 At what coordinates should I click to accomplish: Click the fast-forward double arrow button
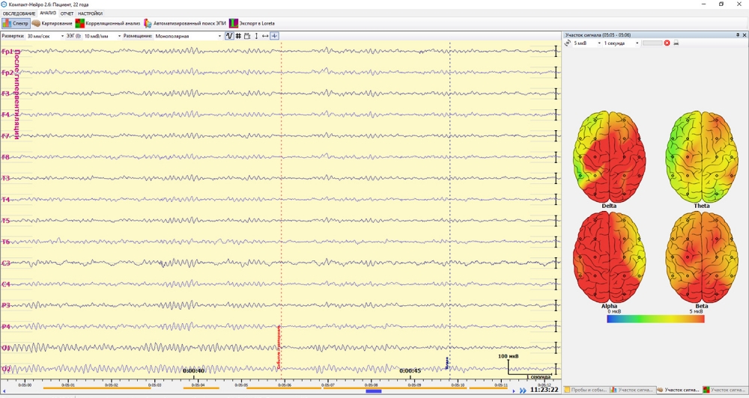click(x=523, y=391)
